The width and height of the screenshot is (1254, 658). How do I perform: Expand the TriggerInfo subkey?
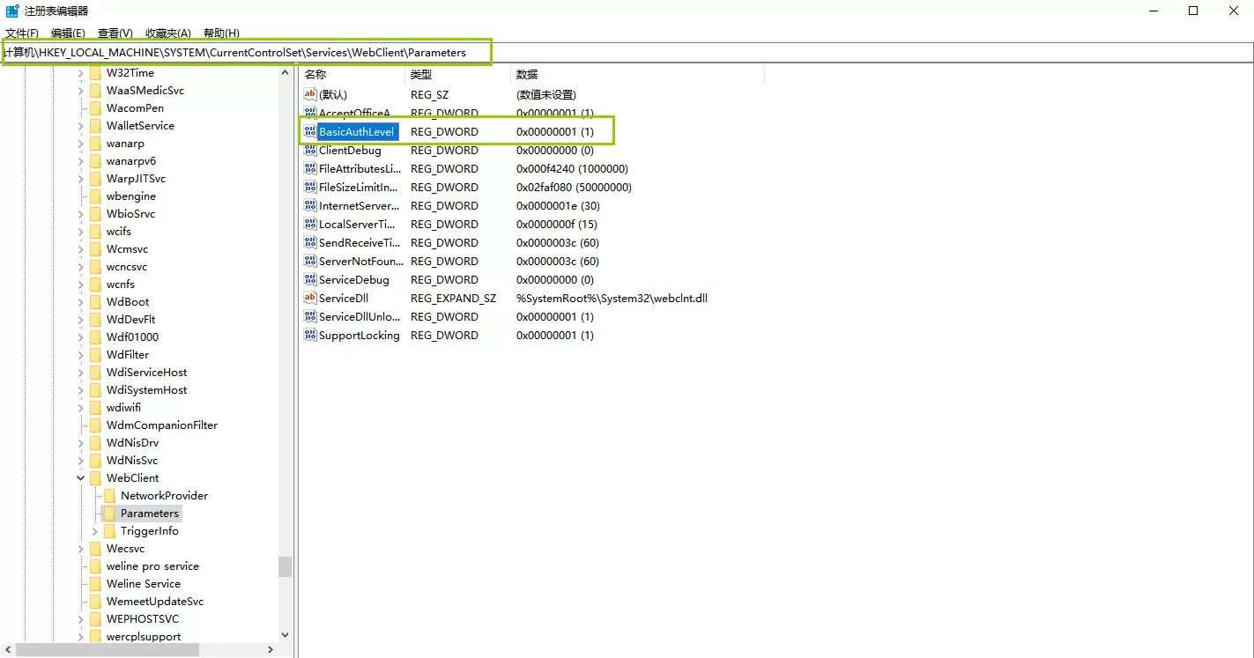tap(95, 531)
